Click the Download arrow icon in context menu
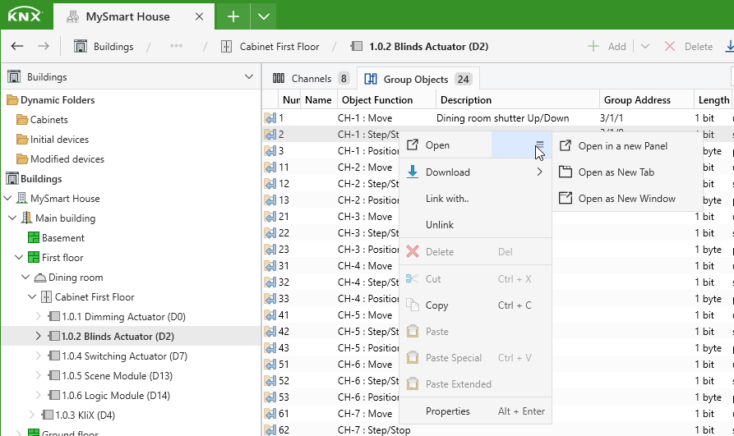Screen dimensions: 734x436 pyautogui.click(x=413, y=172)
